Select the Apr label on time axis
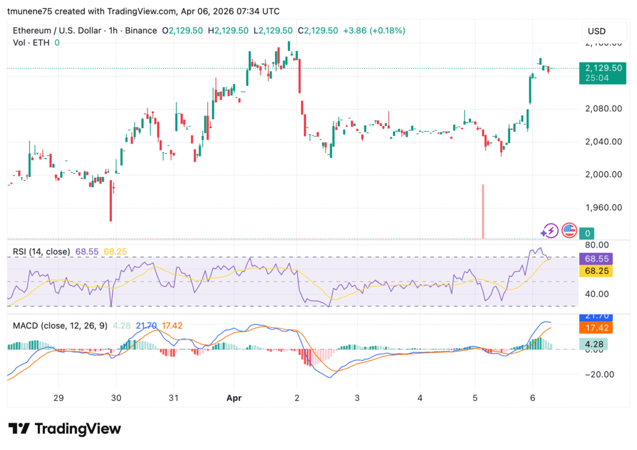 tap(235, 398)
